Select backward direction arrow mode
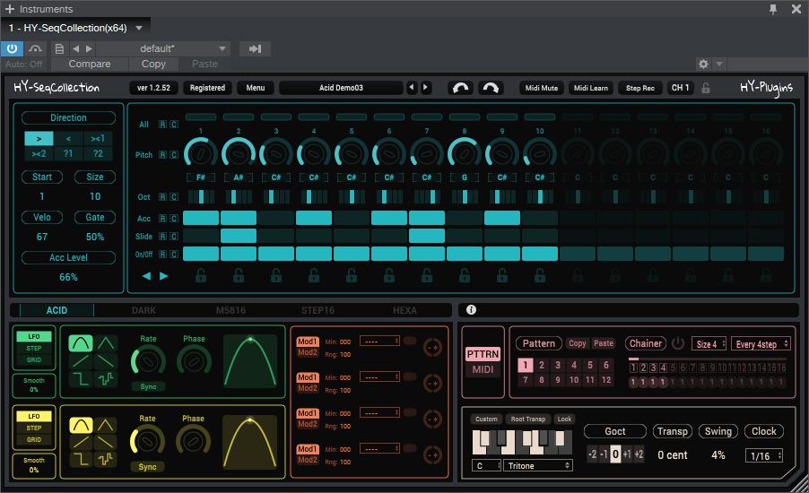 [68, 139]
